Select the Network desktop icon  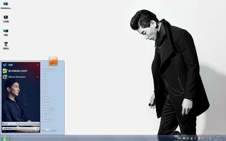click(x=6, y=32)
